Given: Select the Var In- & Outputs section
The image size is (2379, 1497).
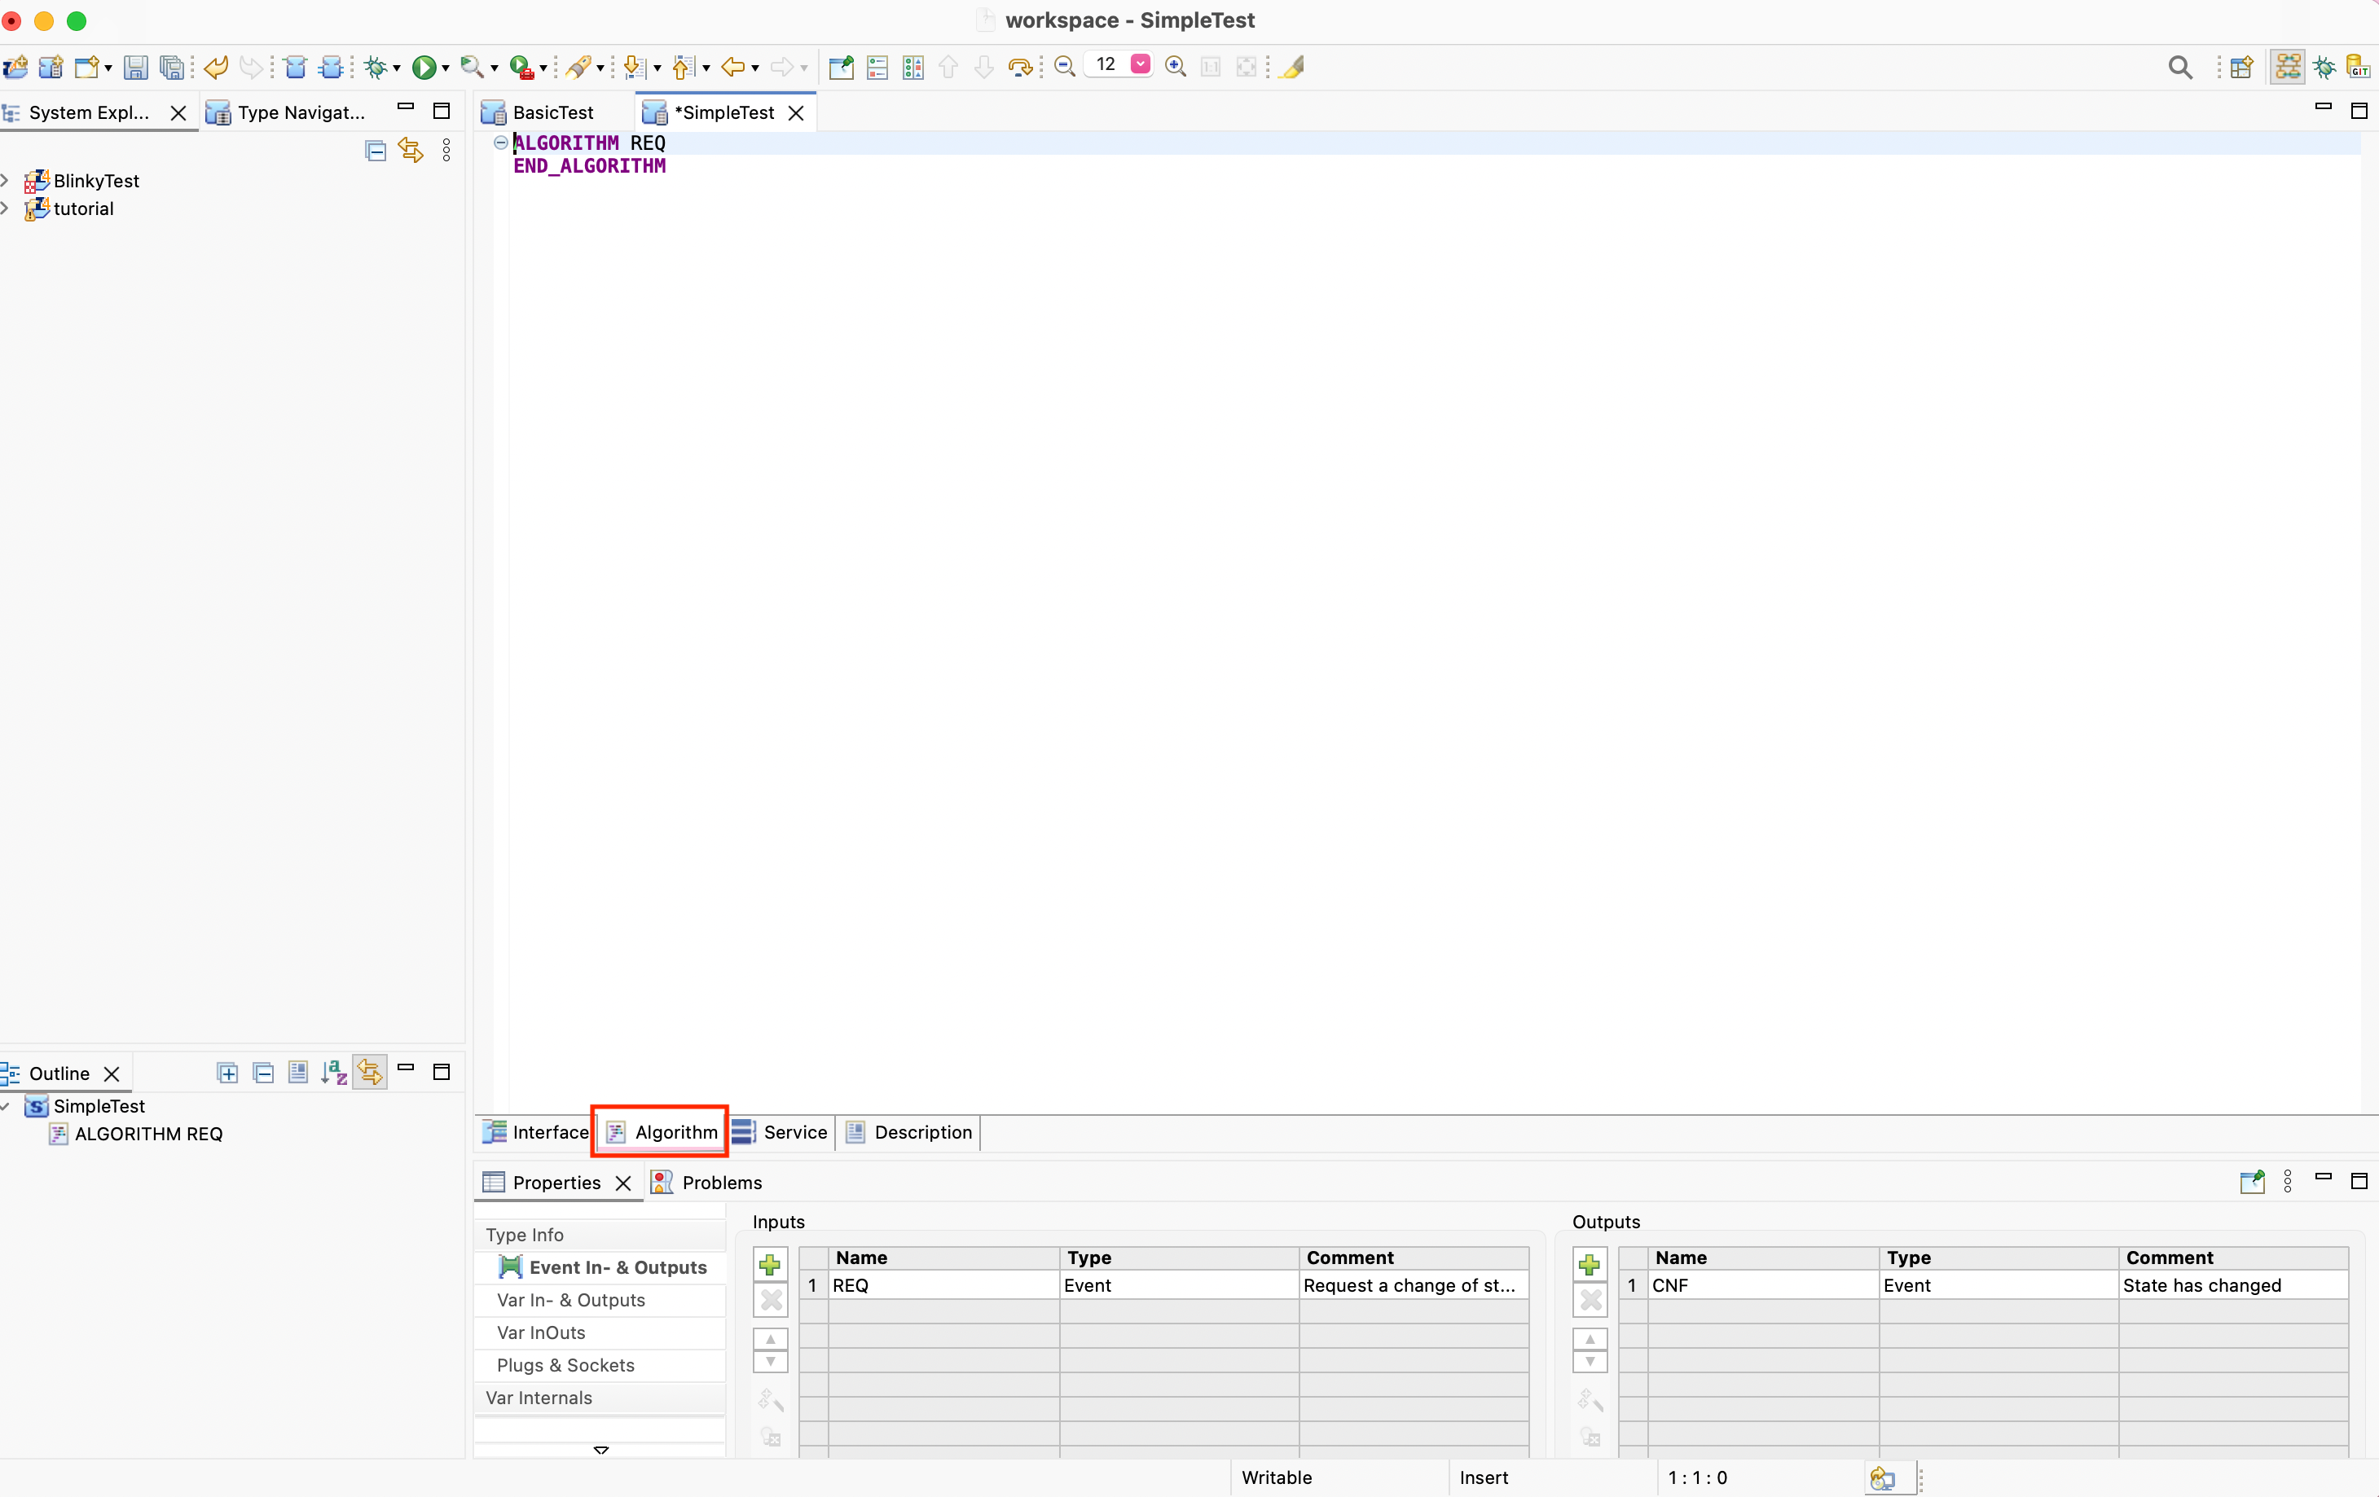Looking at the screenshot, I should (600, 1301).
